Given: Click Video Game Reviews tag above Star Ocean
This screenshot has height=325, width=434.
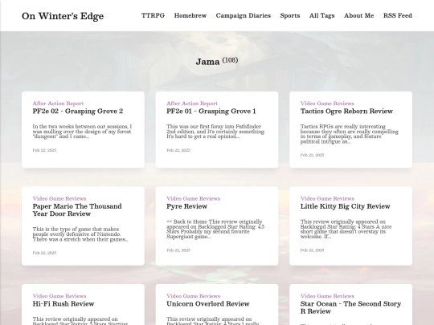Looking at the screenshot, I should pos(327,296).
